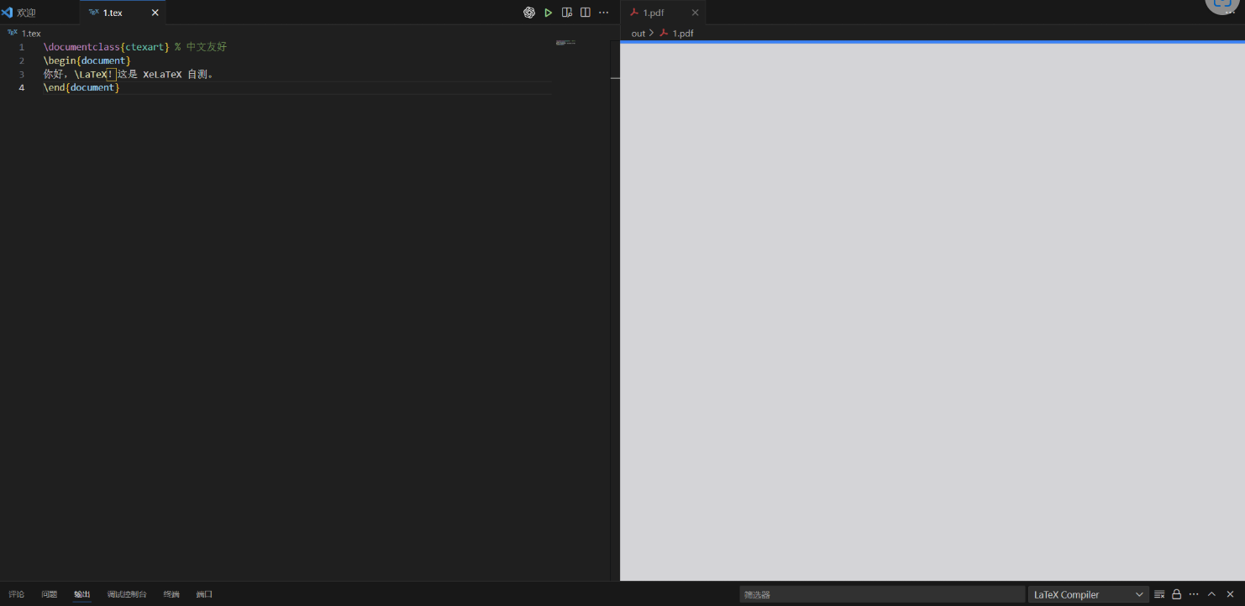Click the 1.tex breadcrumb above the editor

point(24,34)
